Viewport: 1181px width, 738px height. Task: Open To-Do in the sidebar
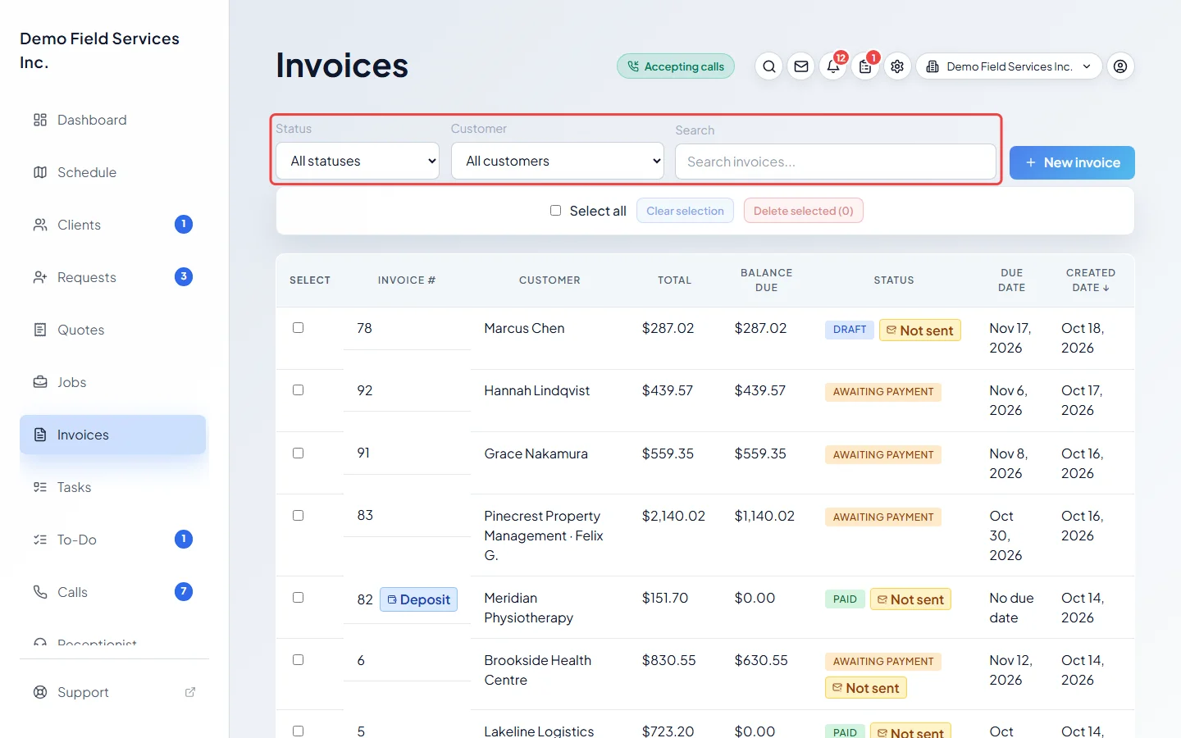pos(113,540)
